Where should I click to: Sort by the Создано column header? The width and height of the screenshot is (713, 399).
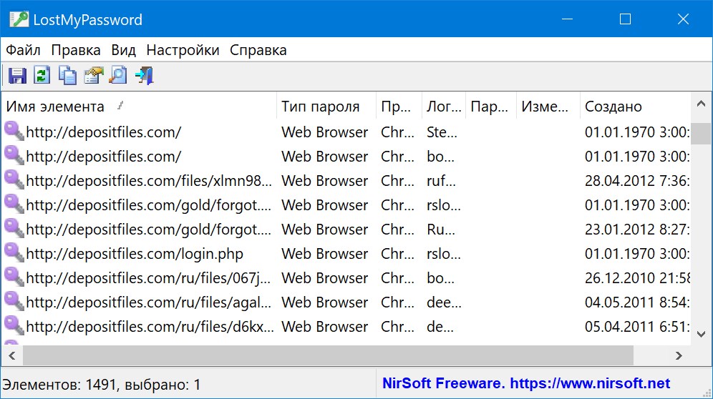click(x=613, y=107)
